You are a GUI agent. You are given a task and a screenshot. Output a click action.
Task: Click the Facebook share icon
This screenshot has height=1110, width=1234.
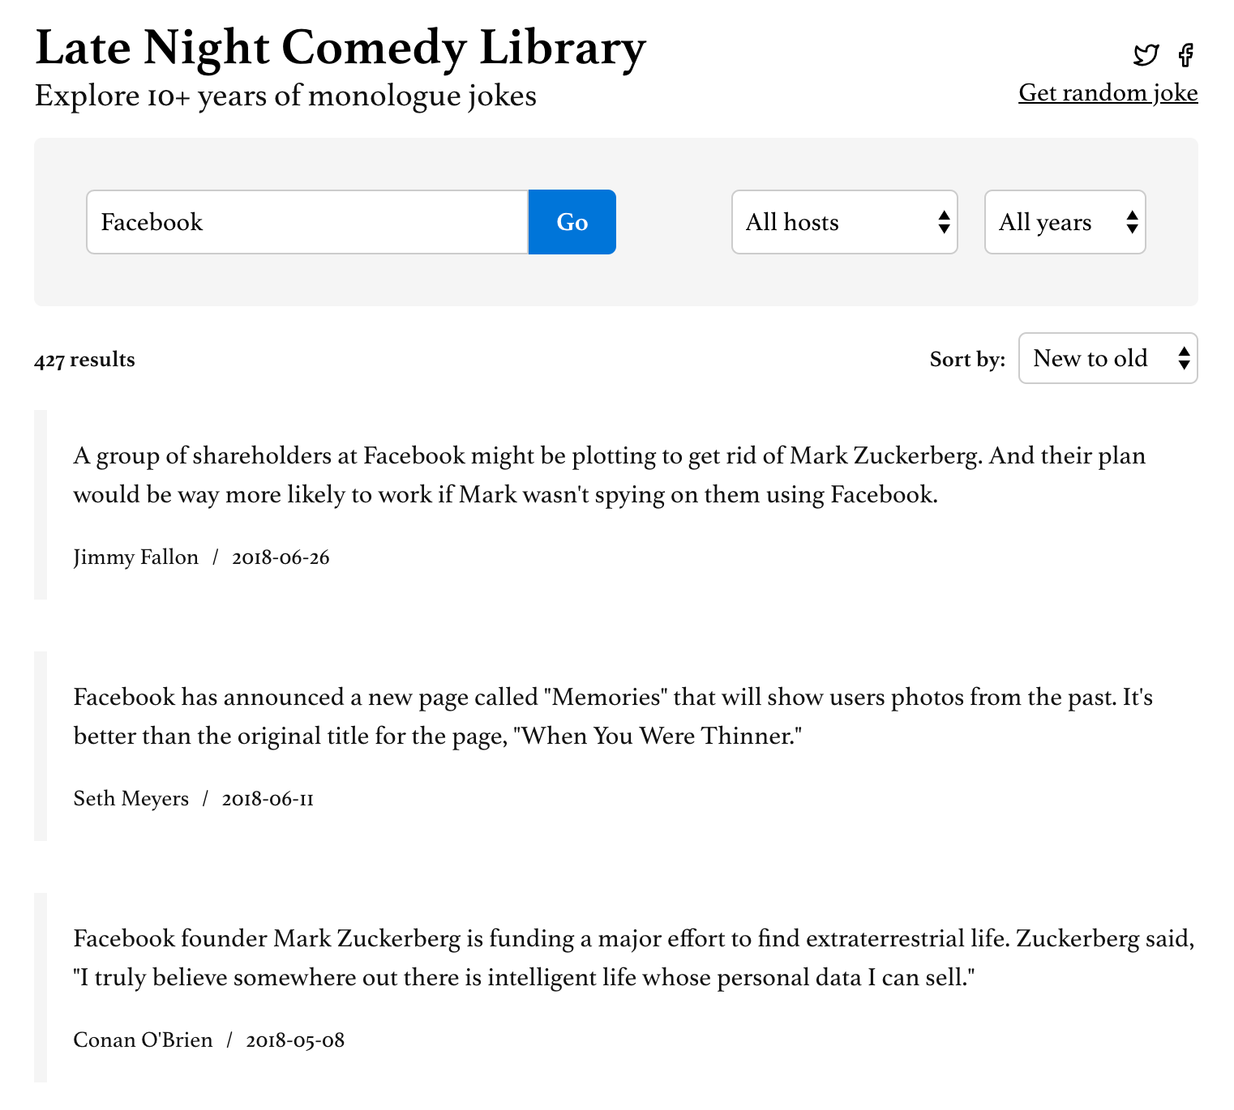[1187, 55]
